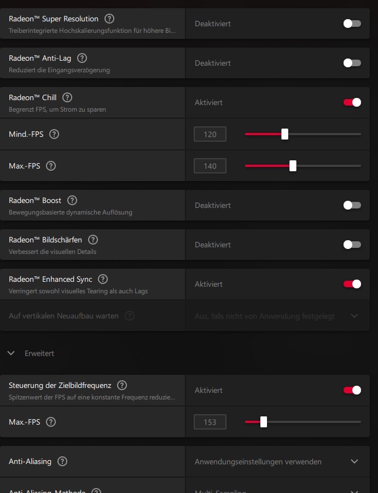Open help tooltip for Radeon Chill
Screen dimensions: 378x493
pyautogui.click(x=67, y=98)
